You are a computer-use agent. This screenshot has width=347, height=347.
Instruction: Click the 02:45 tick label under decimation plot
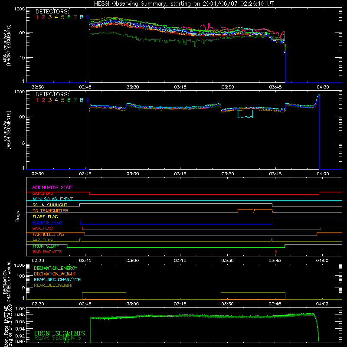pyautogui.click(x=85, y=304)
